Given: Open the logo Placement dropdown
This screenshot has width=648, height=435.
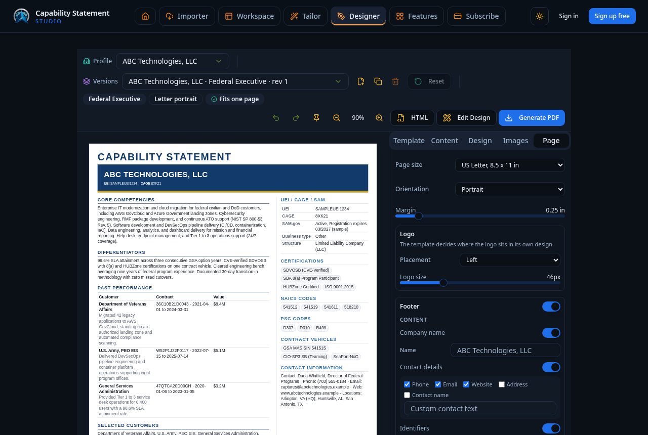Looking at the screenshot, I should coord(510,260).
